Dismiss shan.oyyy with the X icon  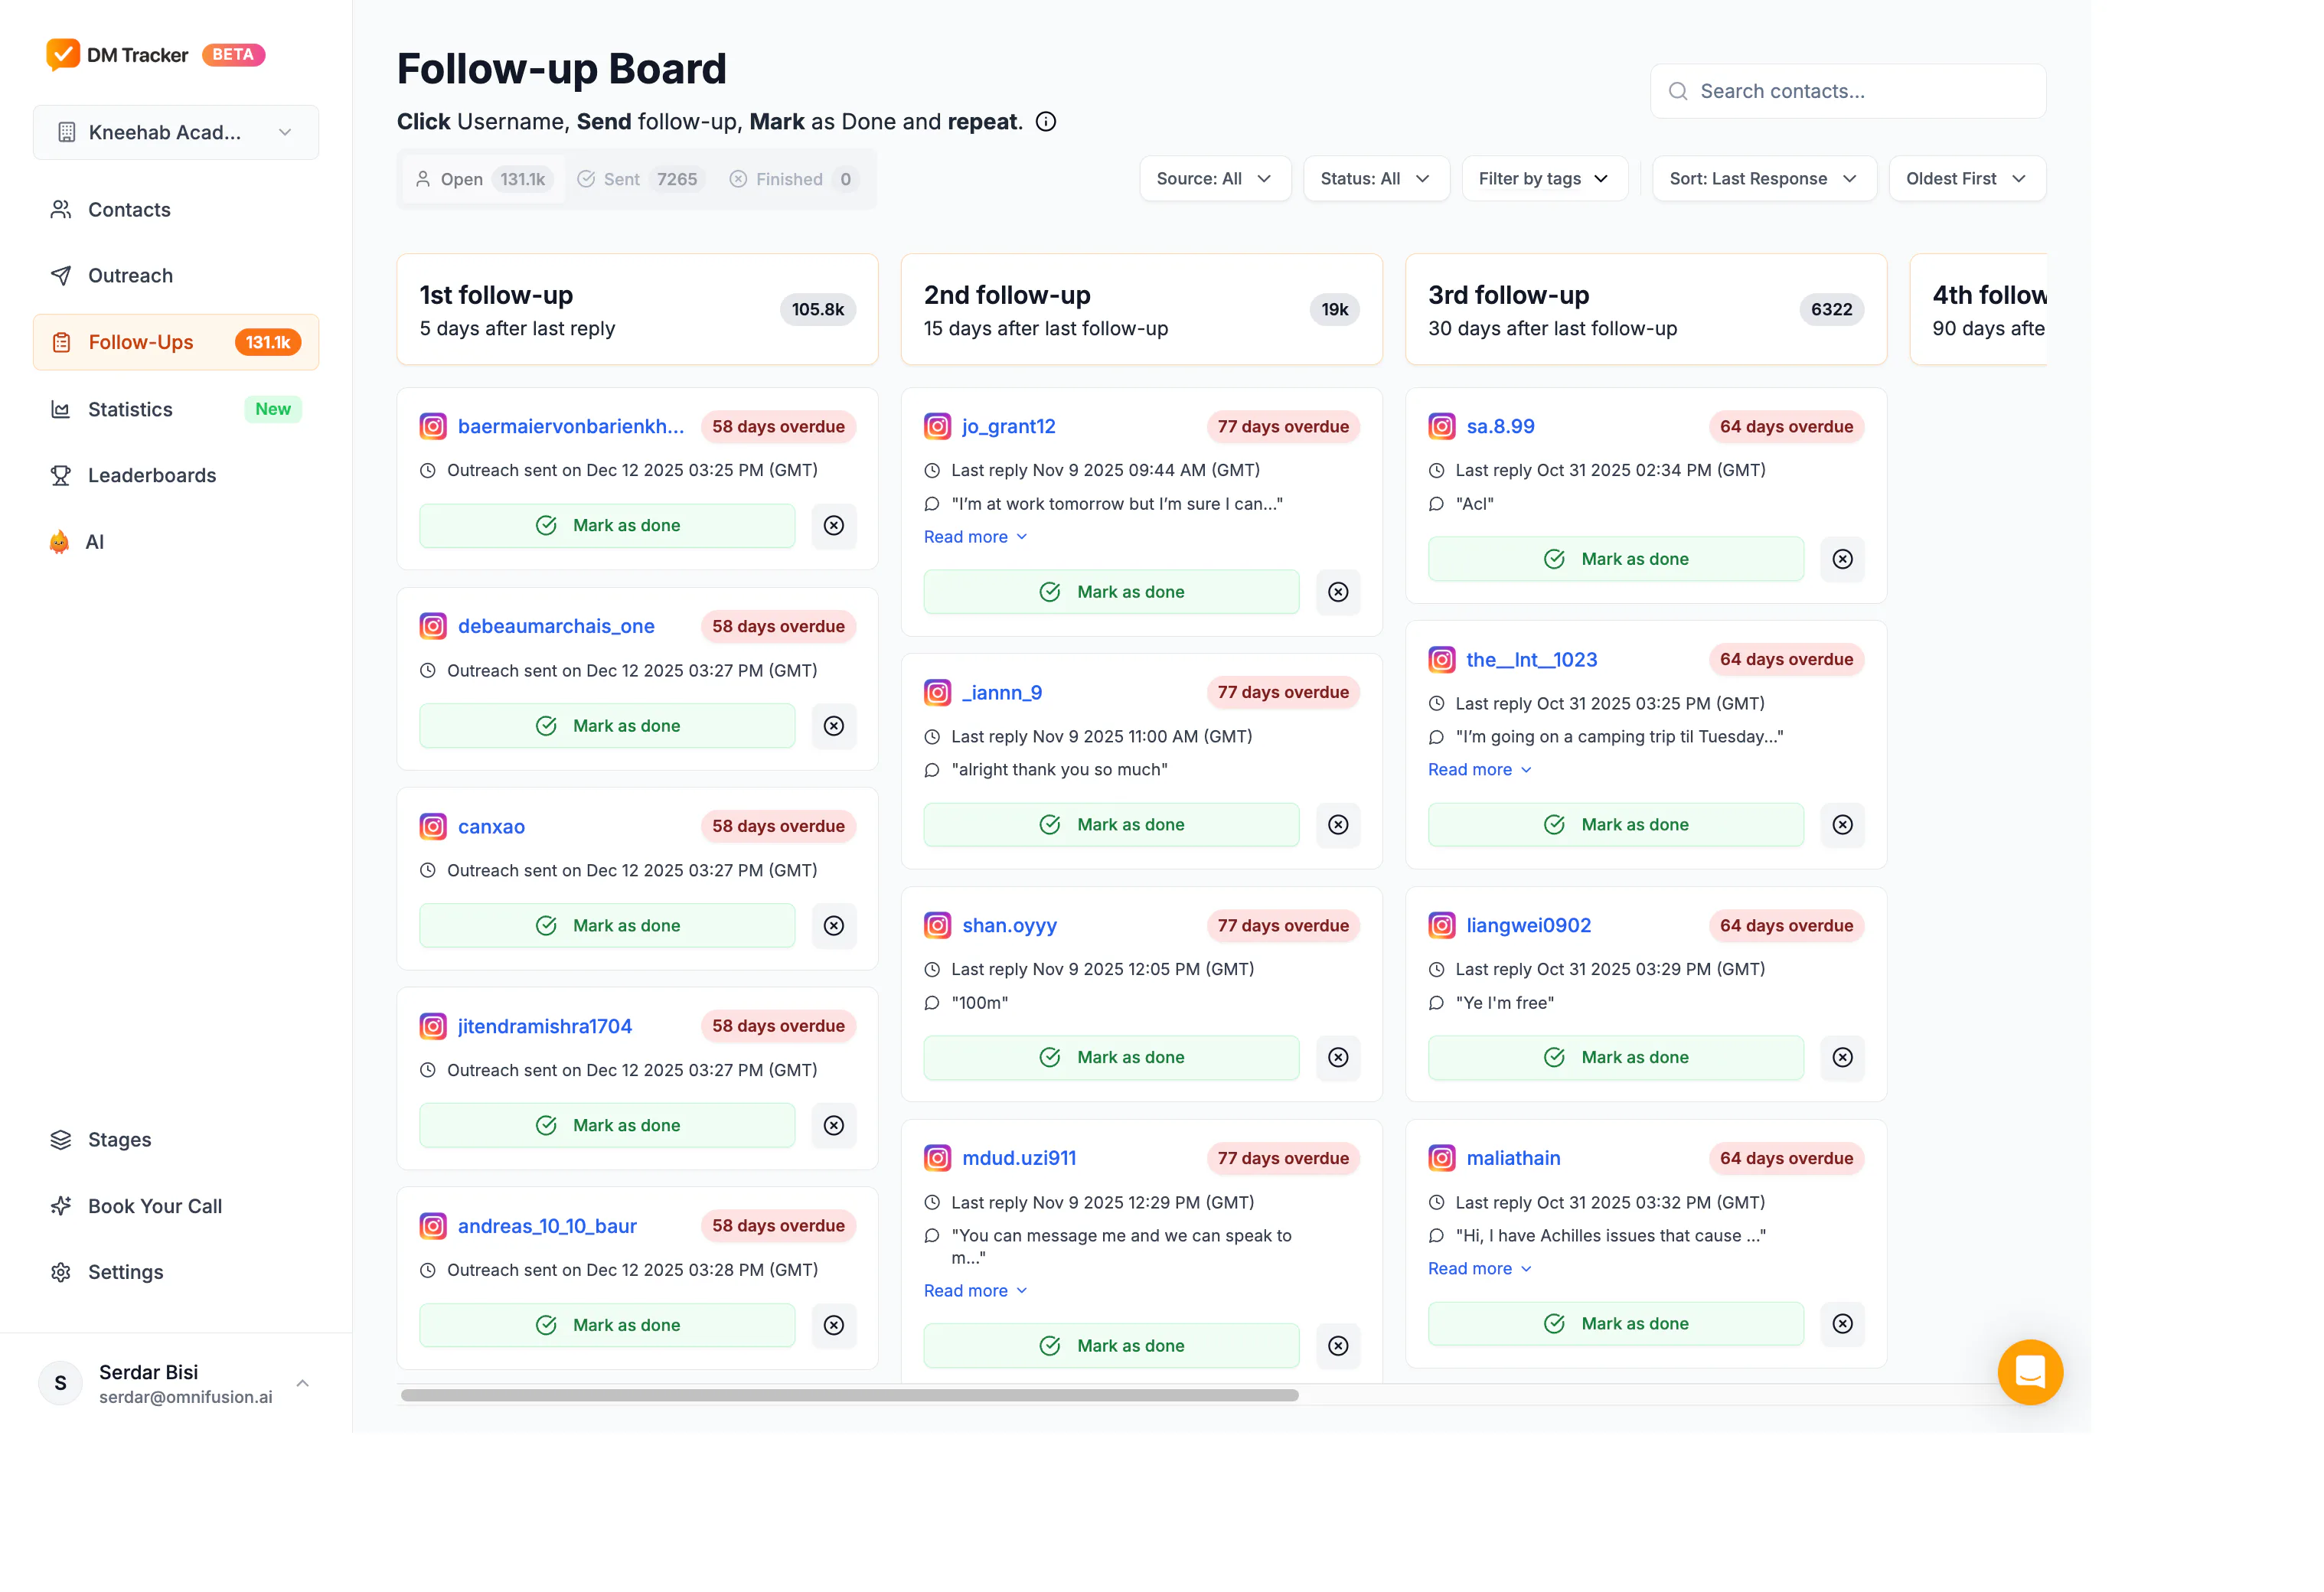coord(1338,1058)
